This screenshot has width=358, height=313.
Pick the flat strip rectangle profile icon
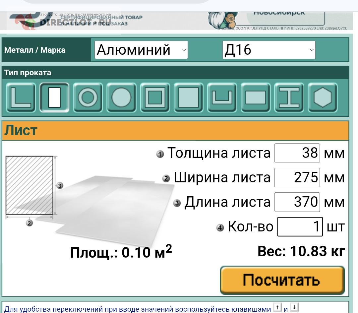pos(255,97)
